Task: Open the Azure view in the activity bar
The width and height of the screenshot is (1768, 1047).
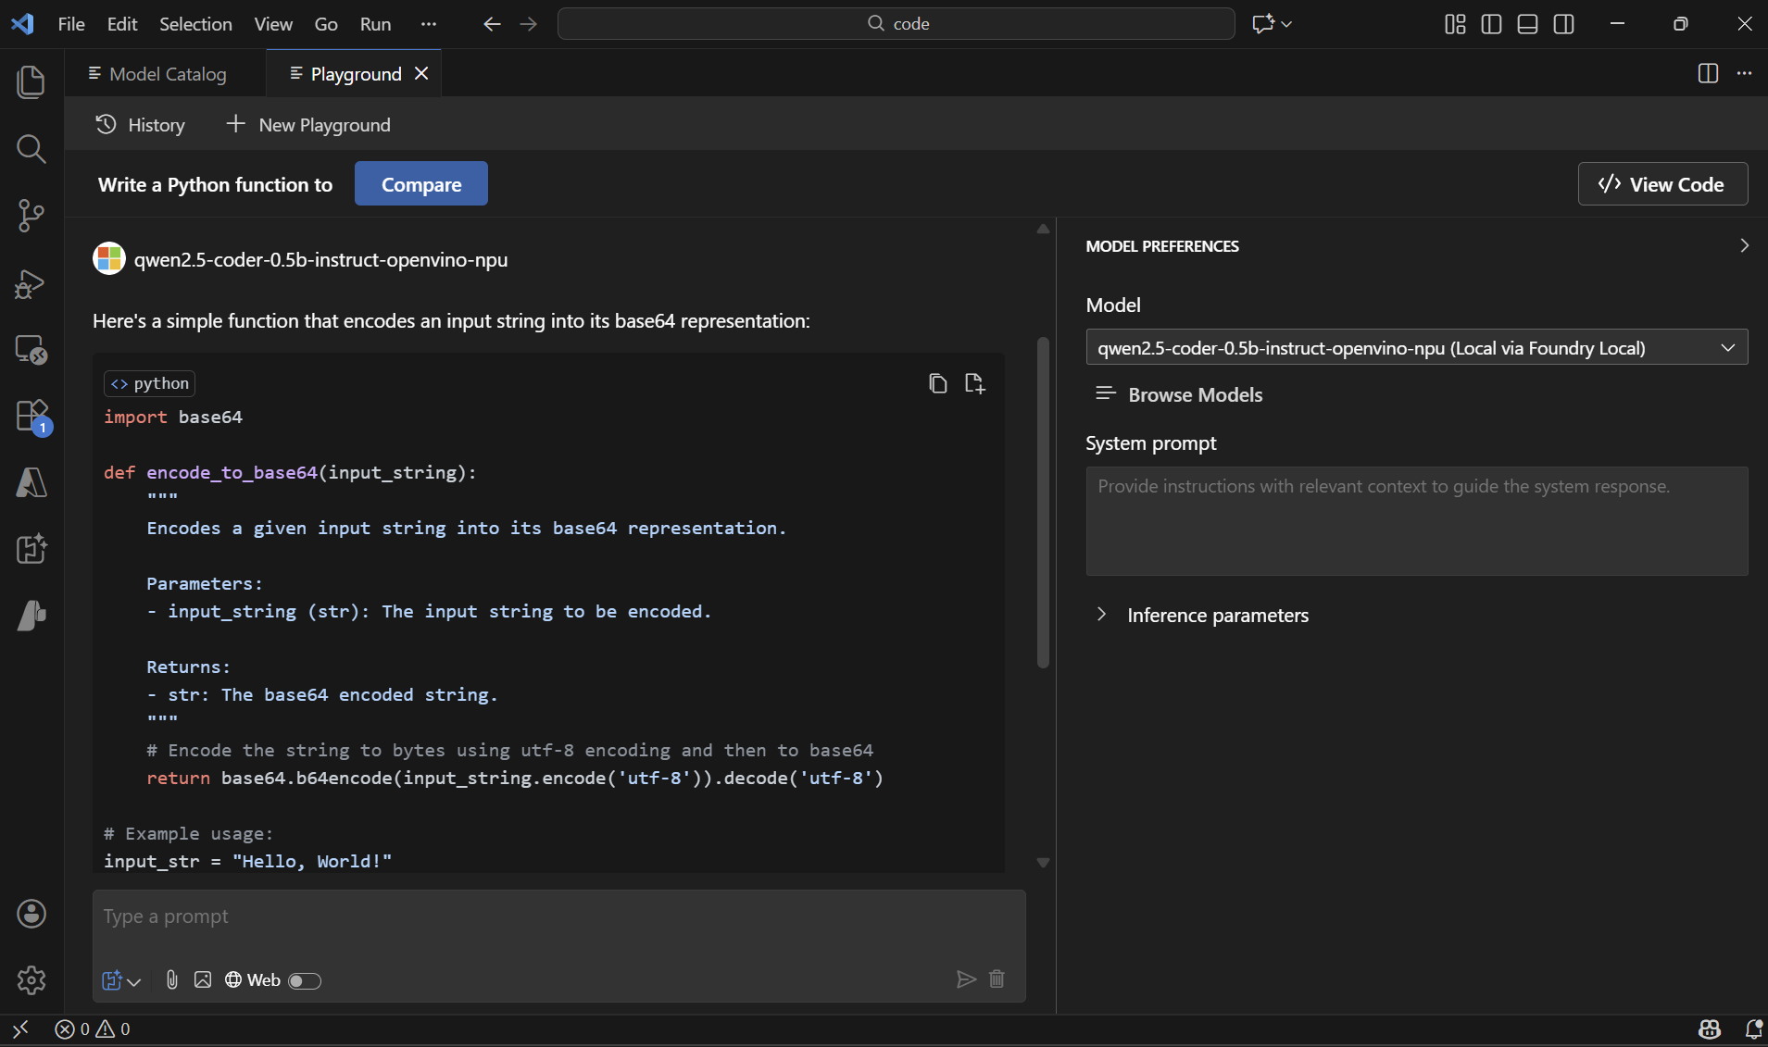Action: point(31,482)
